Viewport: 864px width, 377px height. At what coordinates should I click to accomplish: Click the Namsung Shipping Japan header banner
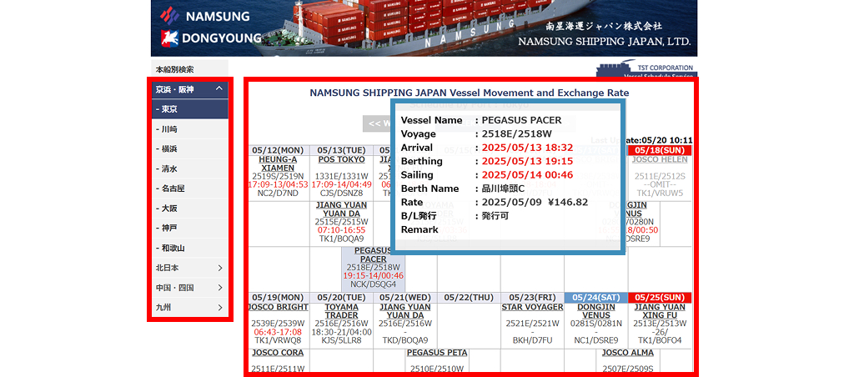[x=424, y=28]
